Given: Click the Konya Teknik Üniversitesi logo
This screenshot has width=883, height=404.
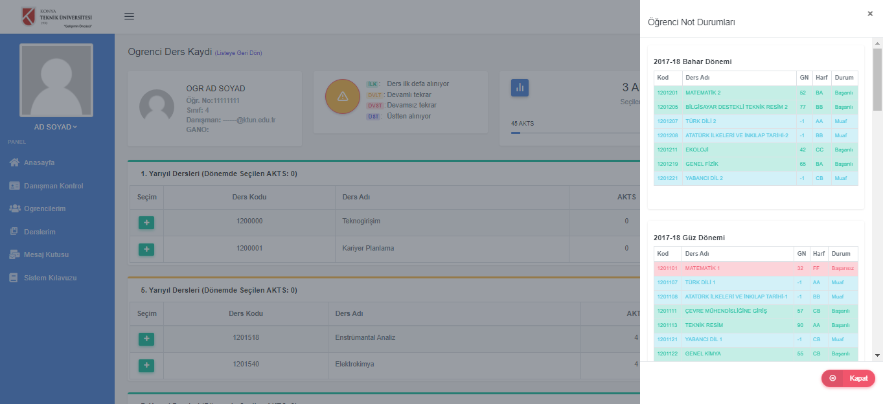Looking at the screenshot, I should tap(57, 17).
